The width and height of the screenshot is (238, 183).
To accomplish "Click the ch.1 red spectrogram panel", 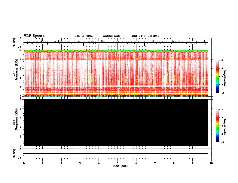I will tap(116, 73).
